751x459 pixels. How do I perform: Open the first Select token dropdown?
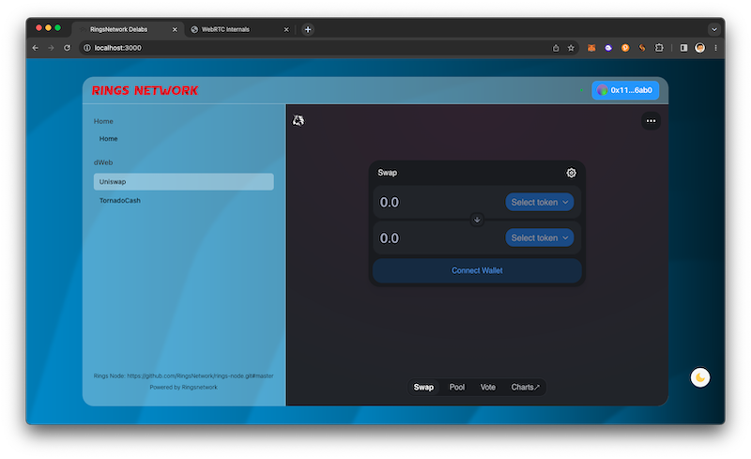(x=539, y=202)
